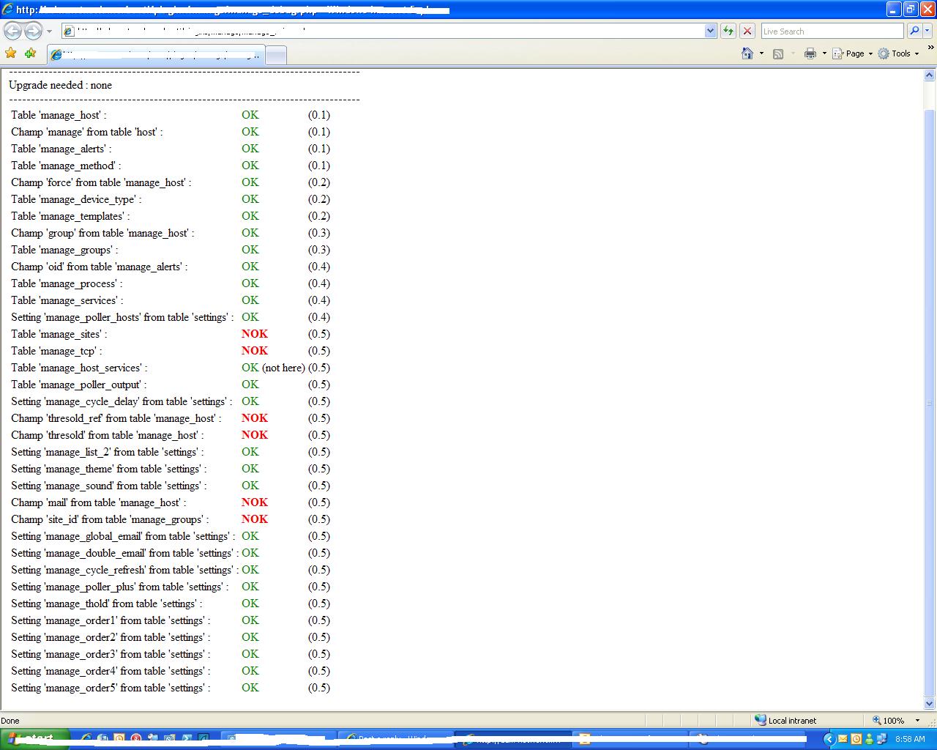Image resolution: width=937 pixels, height=750 pixels.
Task: Expand the address bar history dropdown
Action: [x=710, y=31]
